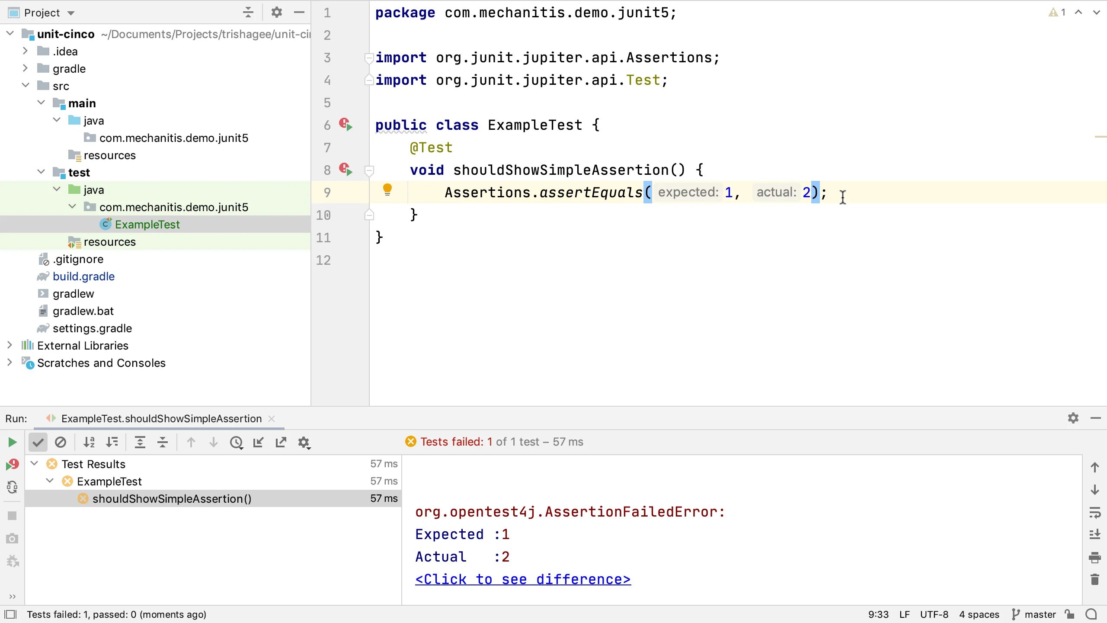
Task: Go to previous highlighted error arrow
Action: tap(1078, 12)
